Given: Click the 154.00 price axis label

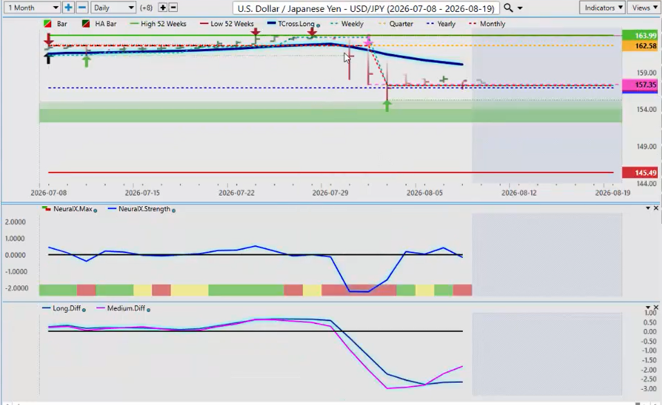Looking at the screenshot, I should [646, 109].
